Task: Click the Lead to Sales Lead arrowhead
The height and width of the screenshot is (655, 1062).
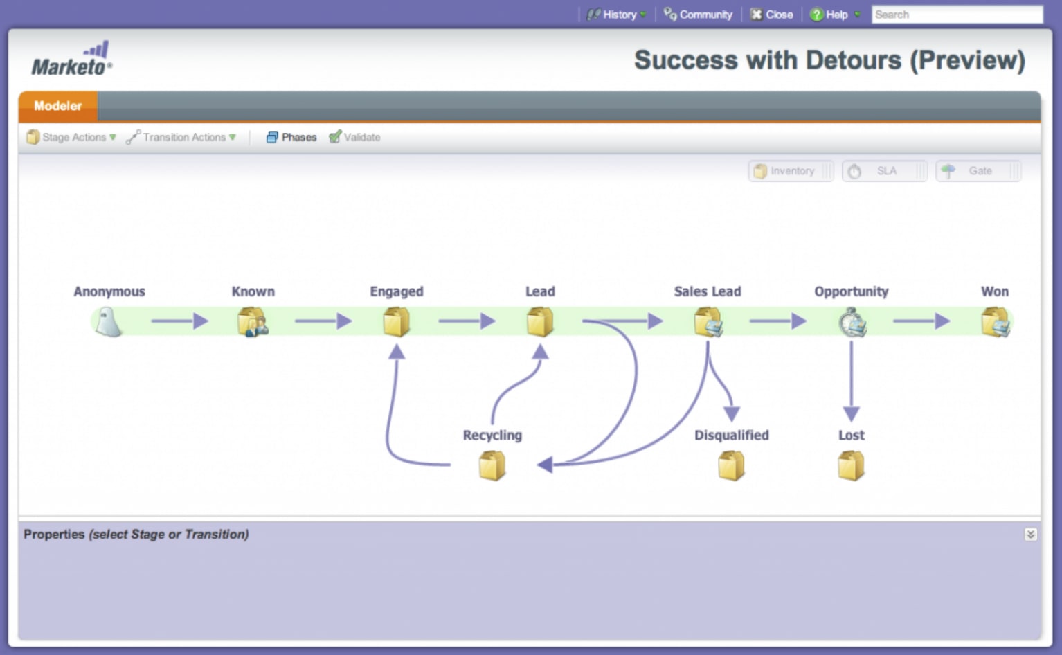Action: tap(656, 321)
